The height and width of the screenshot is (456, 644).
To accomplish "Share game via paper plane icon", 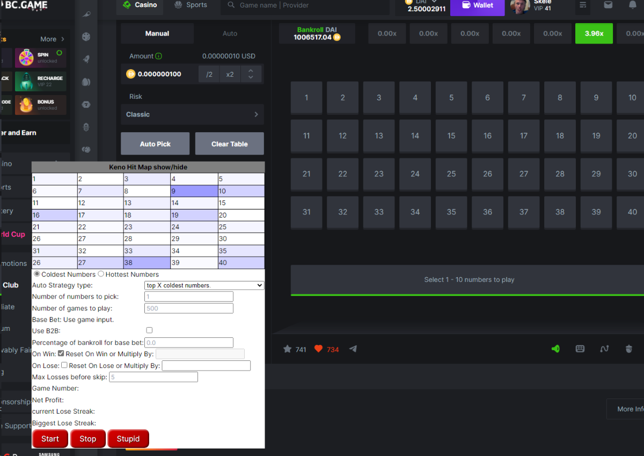I will (x=353, y=349).
